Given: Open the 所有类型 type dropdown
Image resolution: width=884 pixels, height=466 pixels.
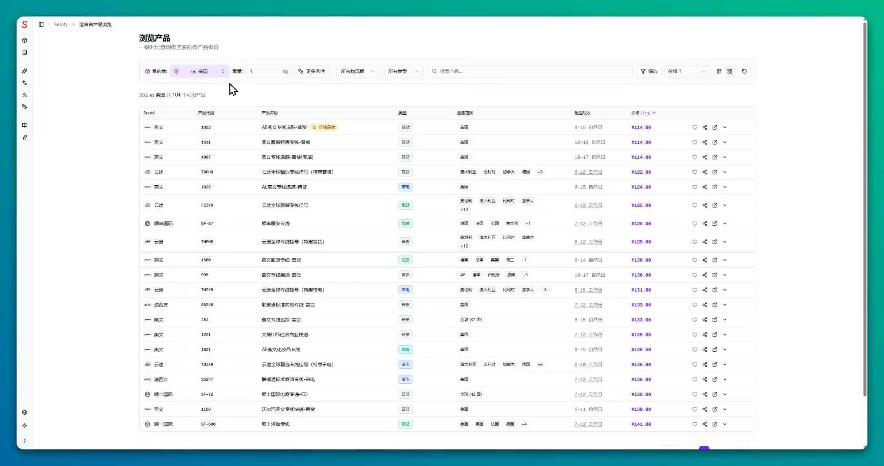Looking at the screenshot, I should click(x=403, y=71).
